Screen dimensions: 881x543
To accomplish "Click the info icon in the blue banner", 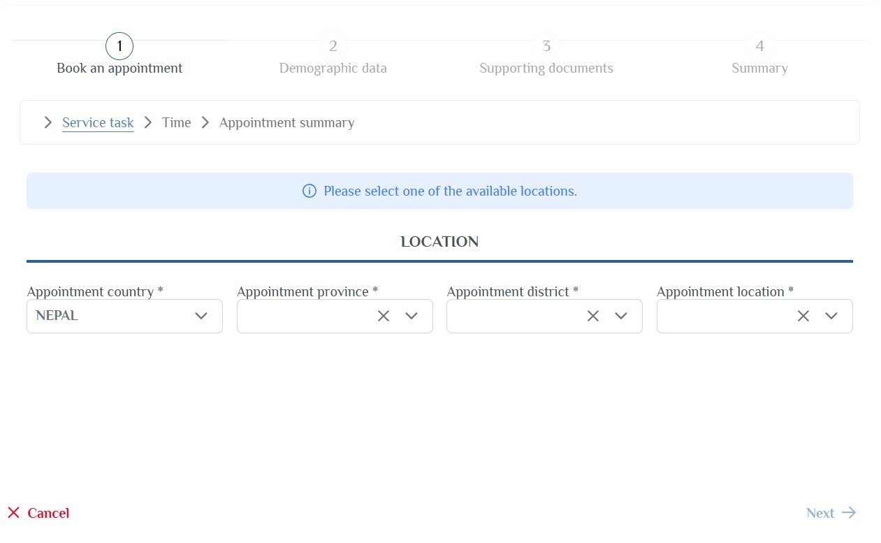I will pos(310,191).
